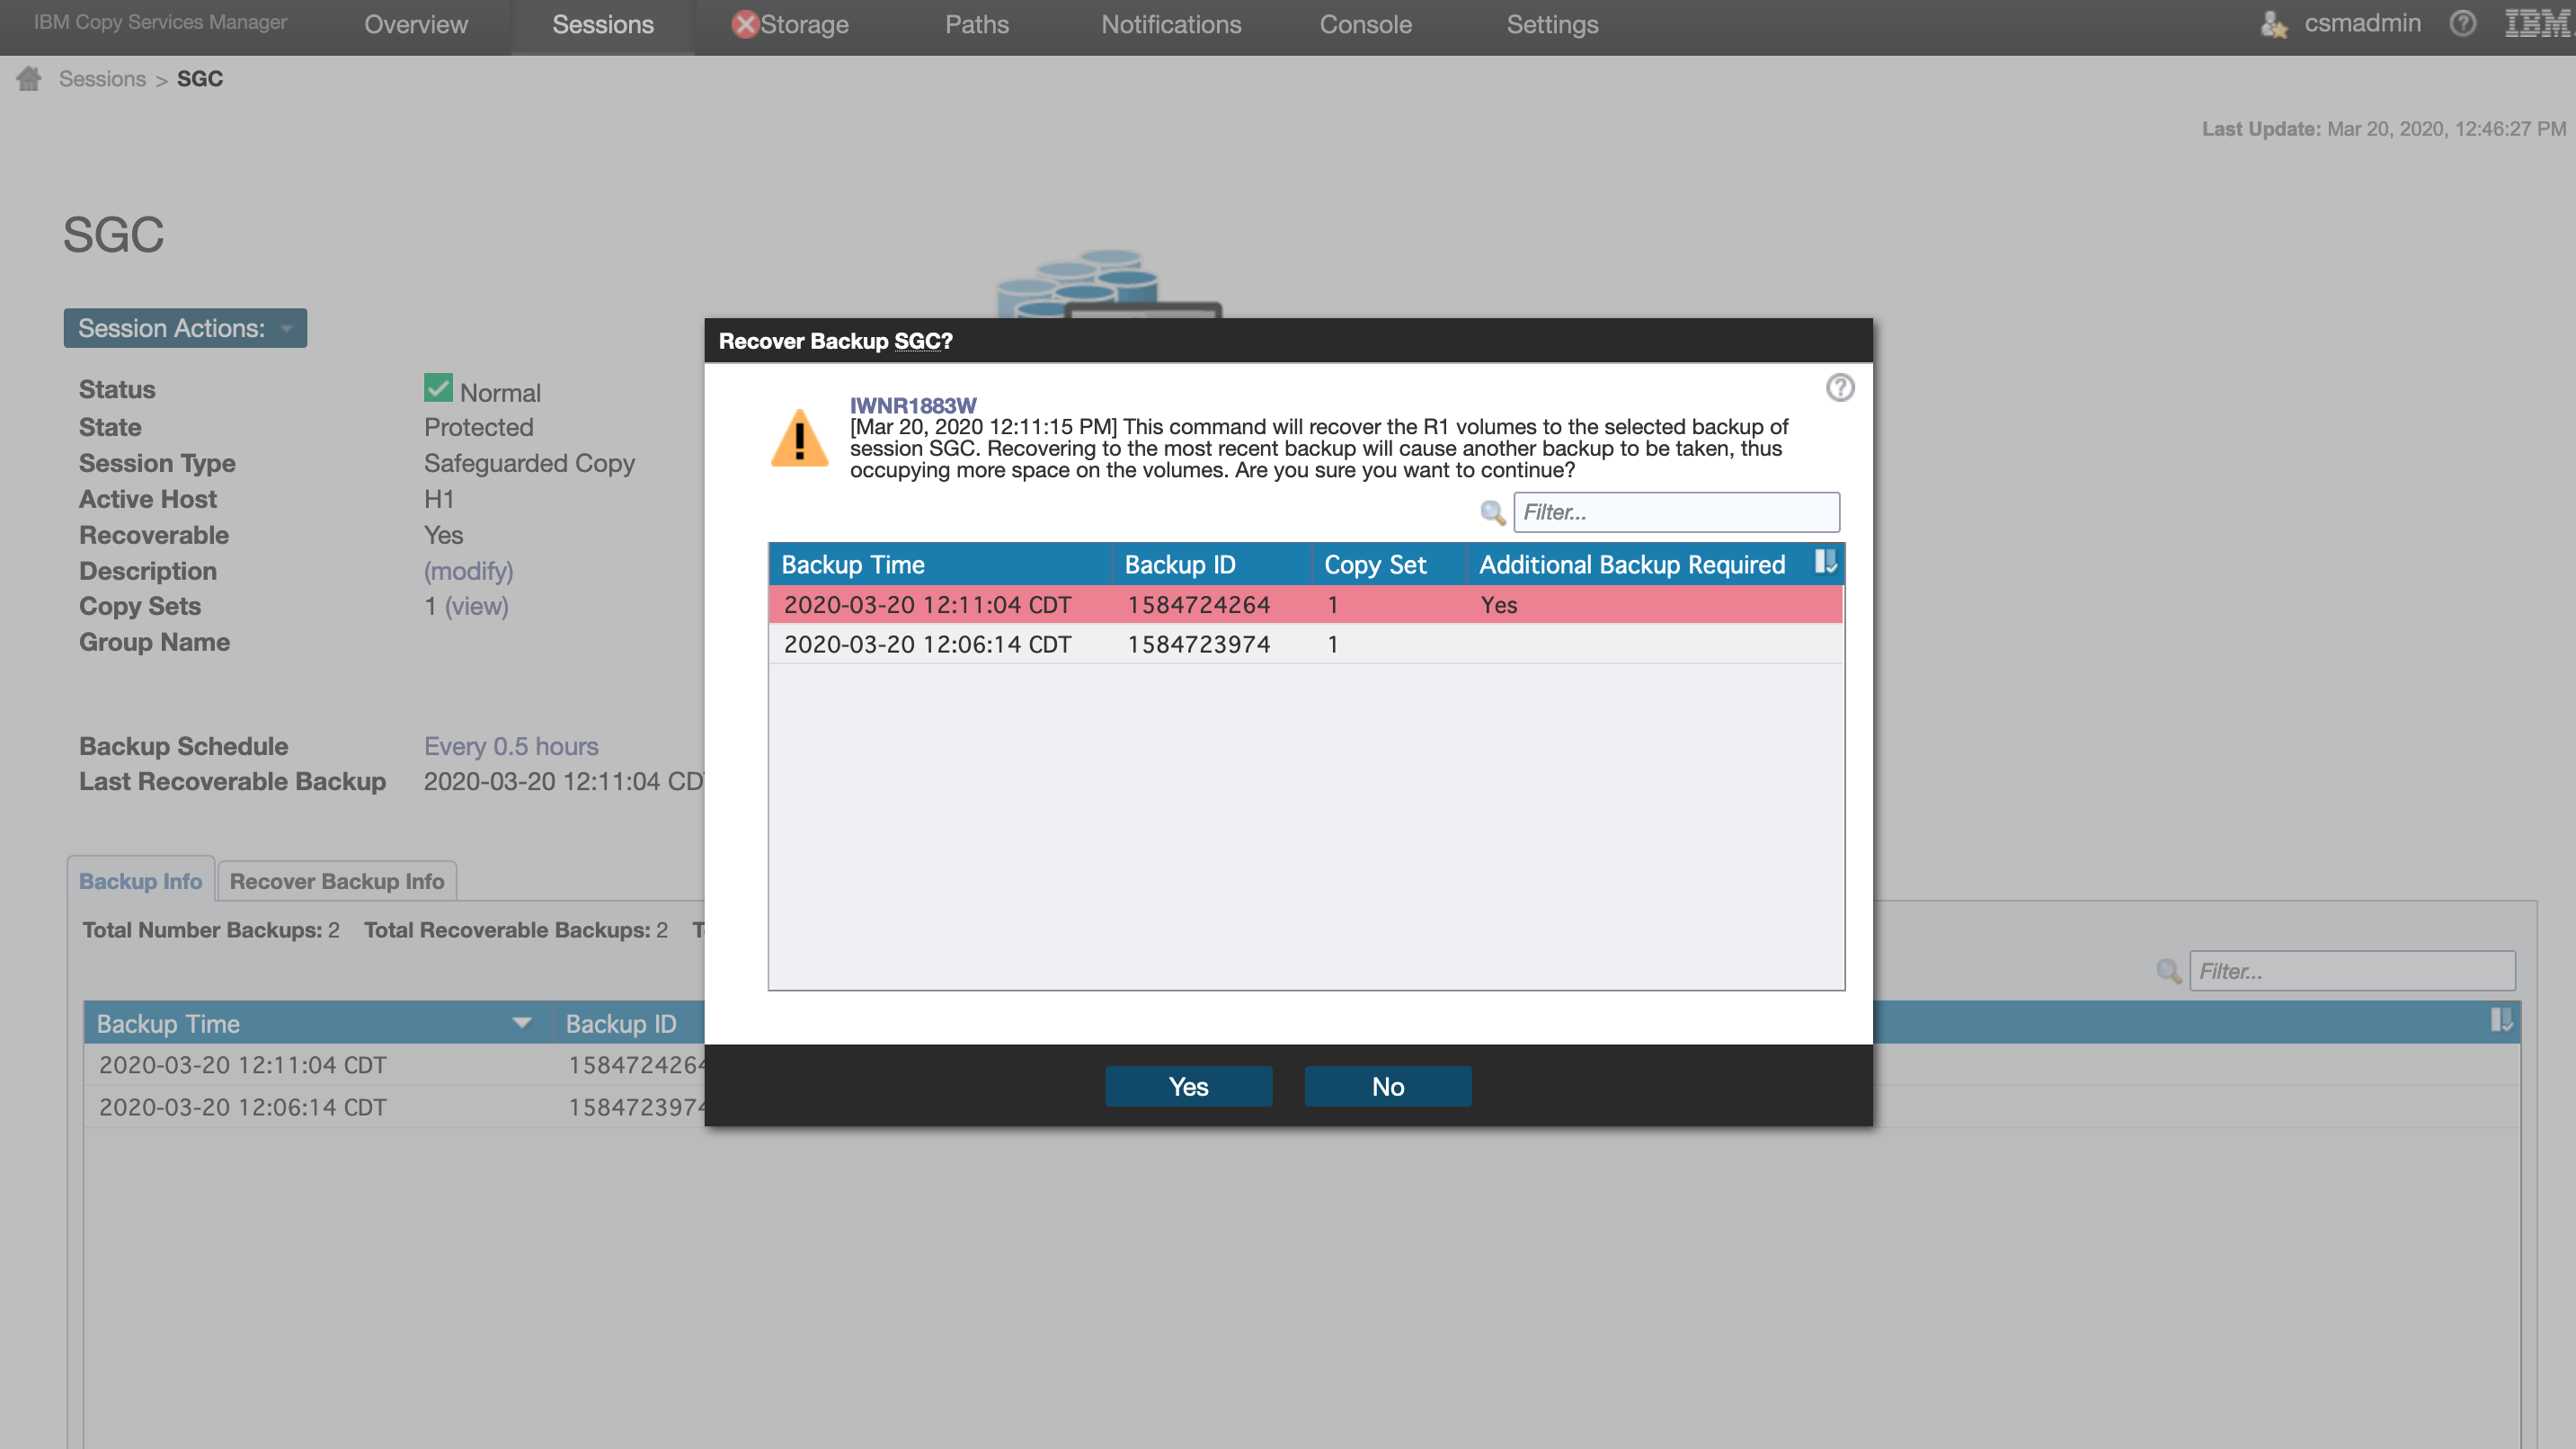Select the 12:06:14 CDT backup row in dialog
The width and height of the screenshot is (2576, 1449).
click(1305, 644)
